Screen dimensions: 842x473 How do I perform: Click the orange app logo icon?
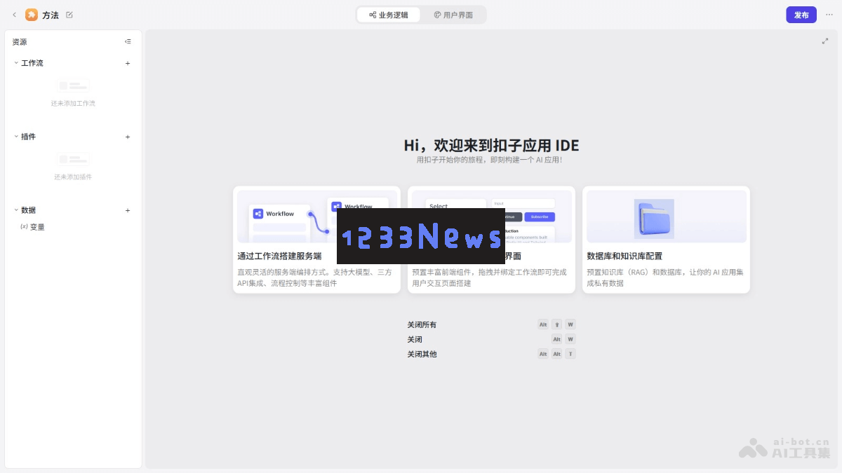(x=32, y=15)
